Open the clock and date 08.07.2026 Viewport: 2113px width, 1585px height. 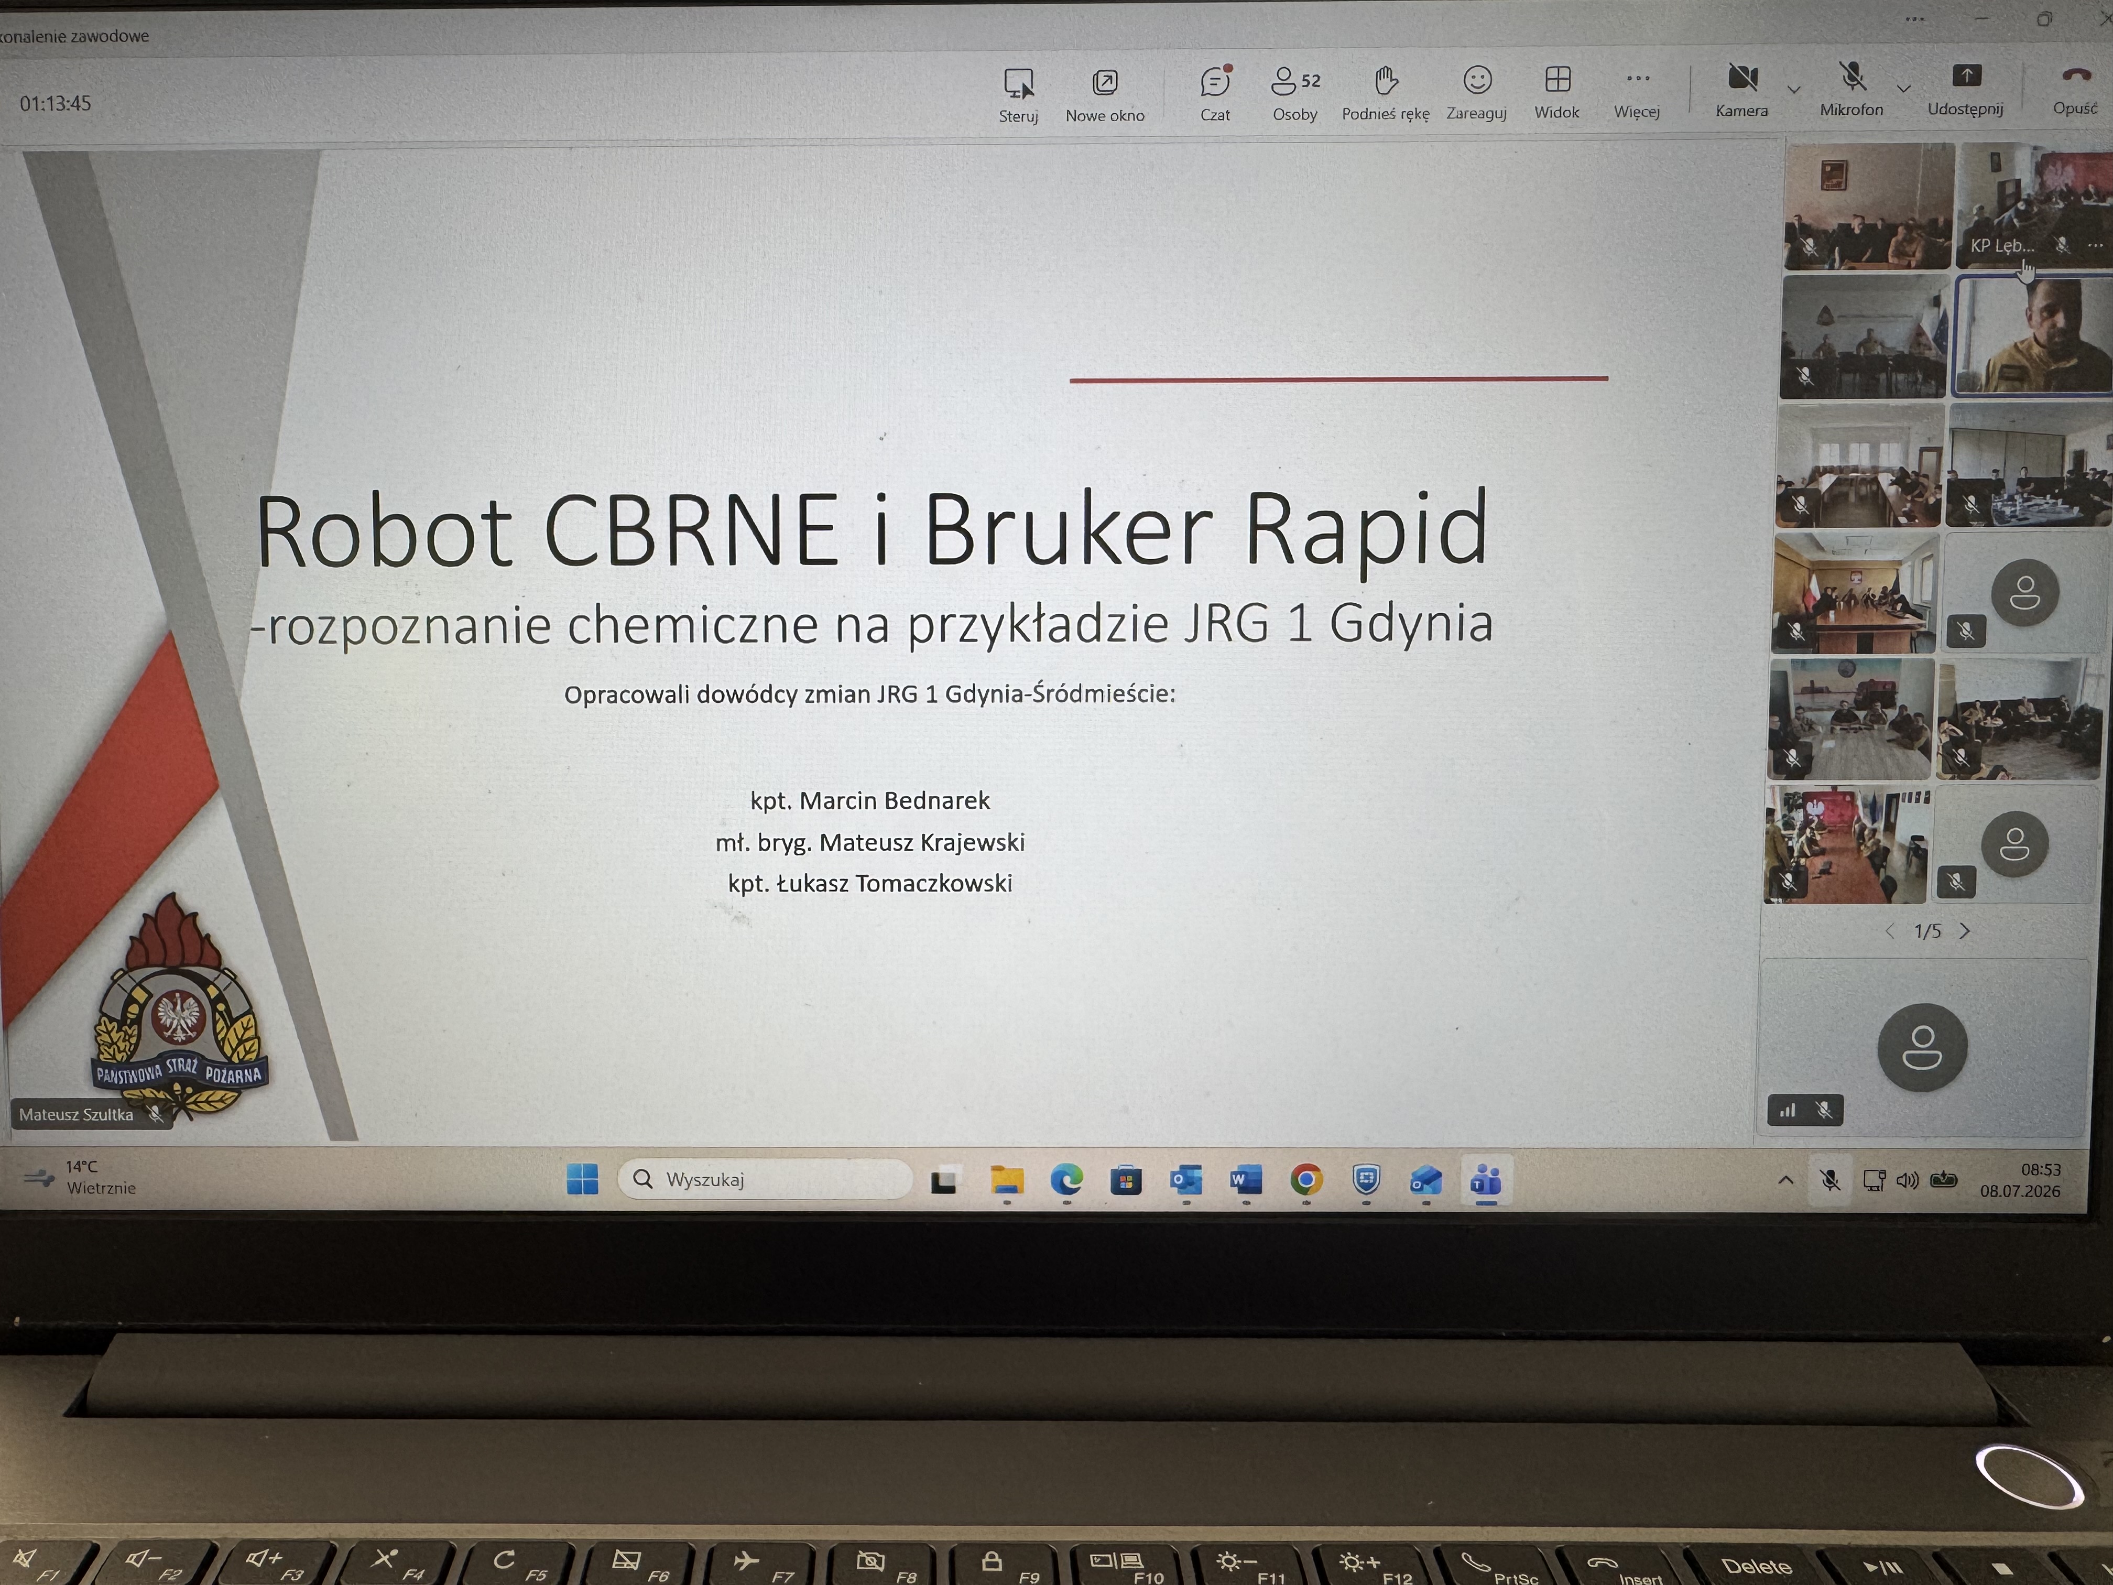tap(2020, 1180)
